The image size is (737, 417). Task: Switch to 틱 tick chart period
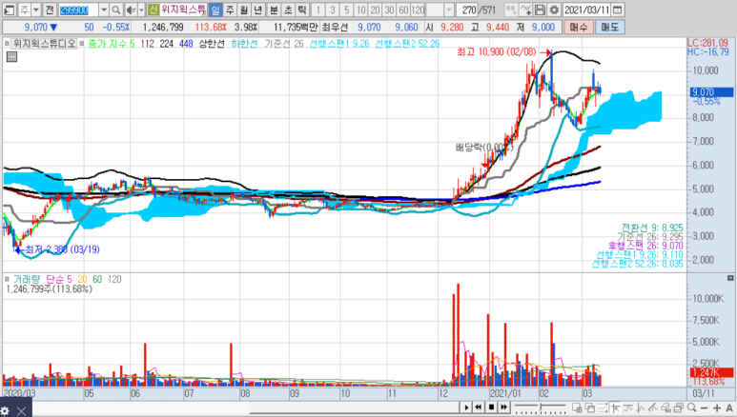click(301, 10)
